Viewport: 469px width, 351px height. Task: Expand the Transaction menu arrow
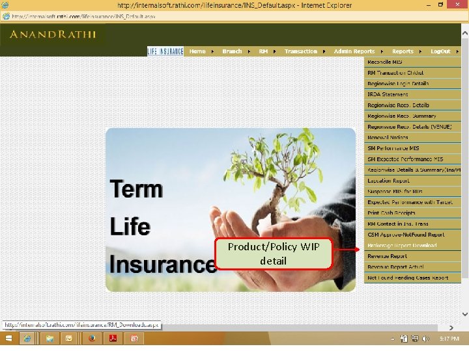tap(324, 51)
